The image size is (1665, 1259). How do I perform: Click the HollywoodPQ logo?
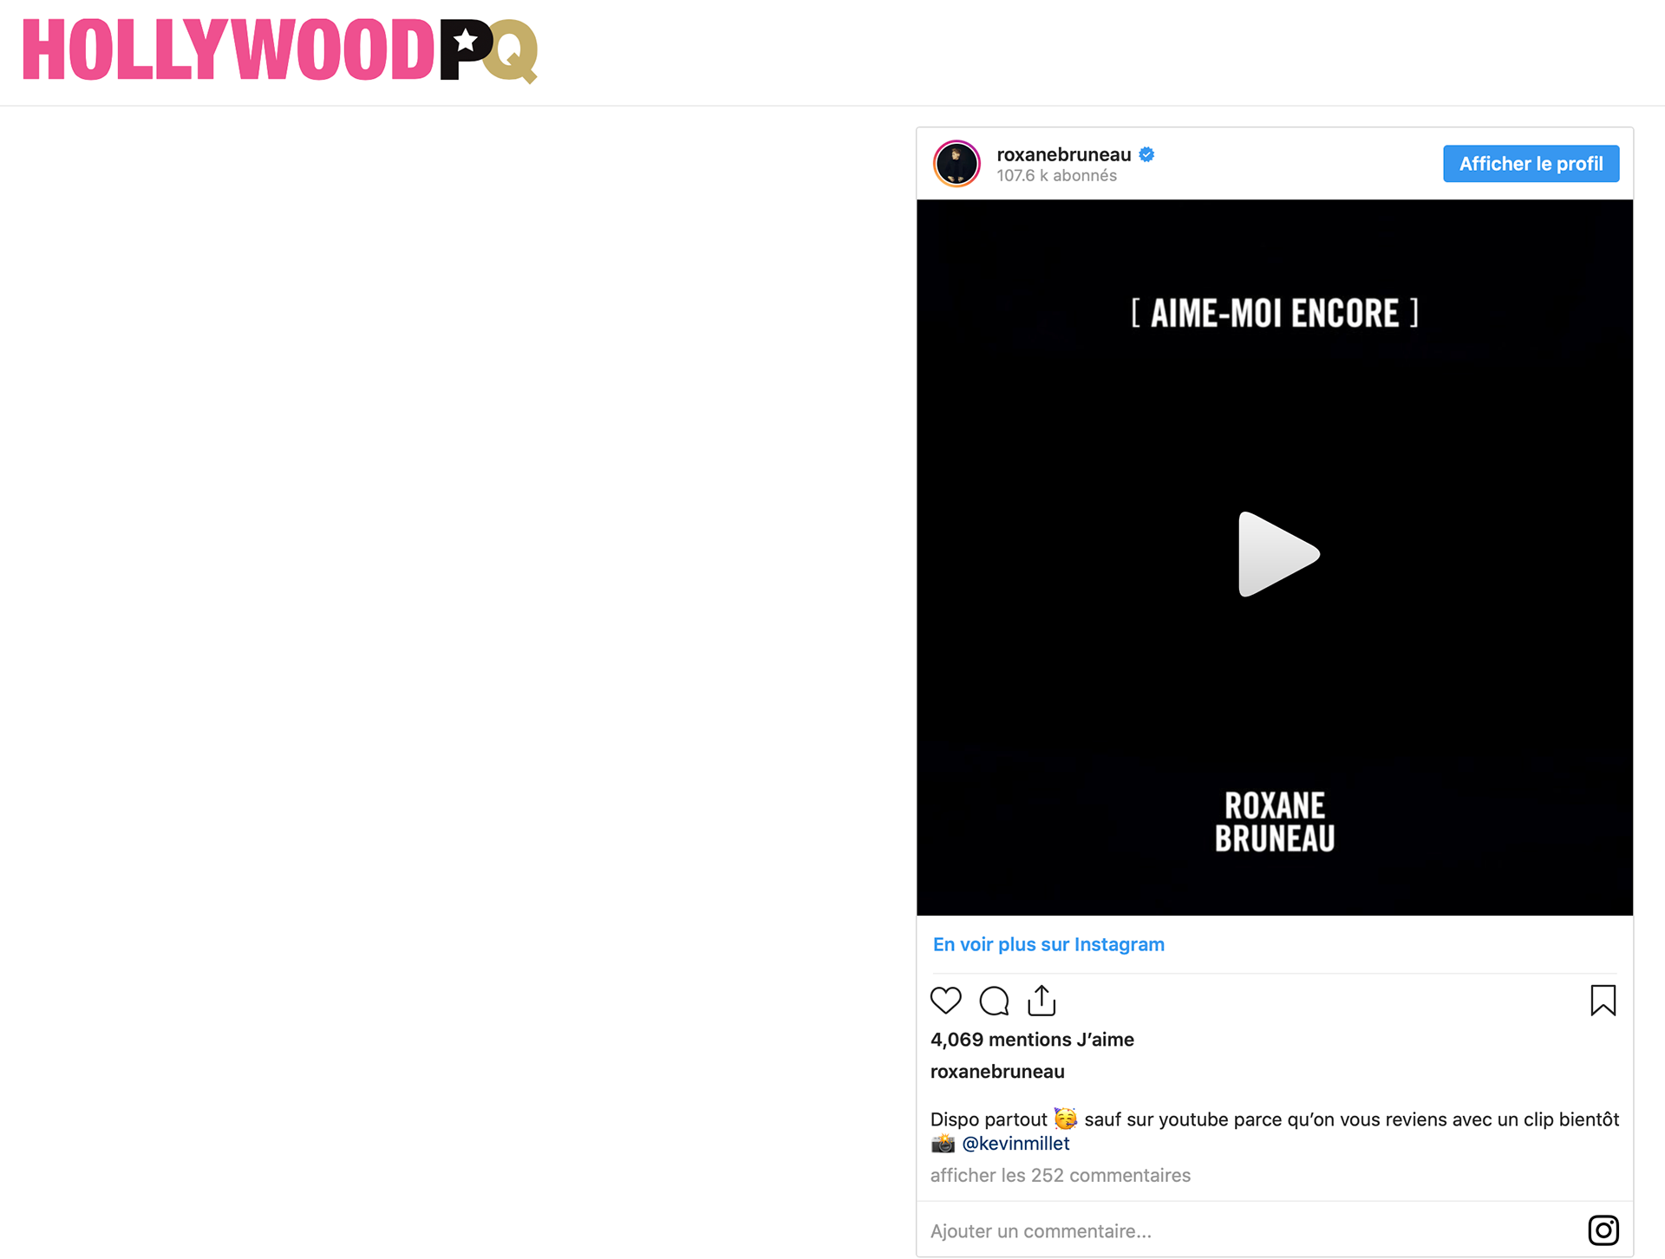pyautogui.click(x=280, y=49)
